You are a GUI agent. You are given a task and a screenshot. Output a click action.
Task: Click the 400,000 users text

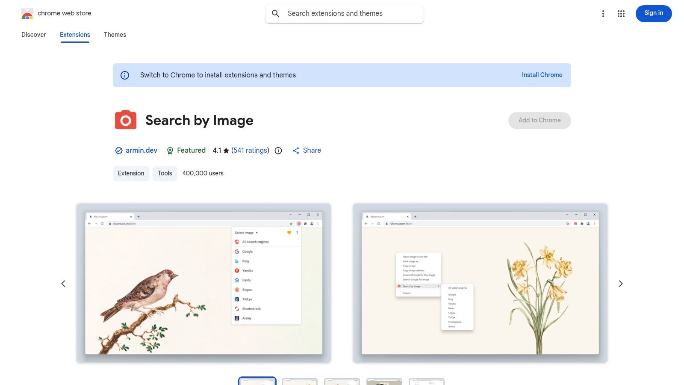pyautogui.click(x=203, y=173)
